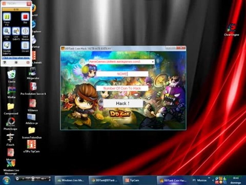Click the Hack ! button
This screenshot has height=185, width=246.
(x=123, y=103)
